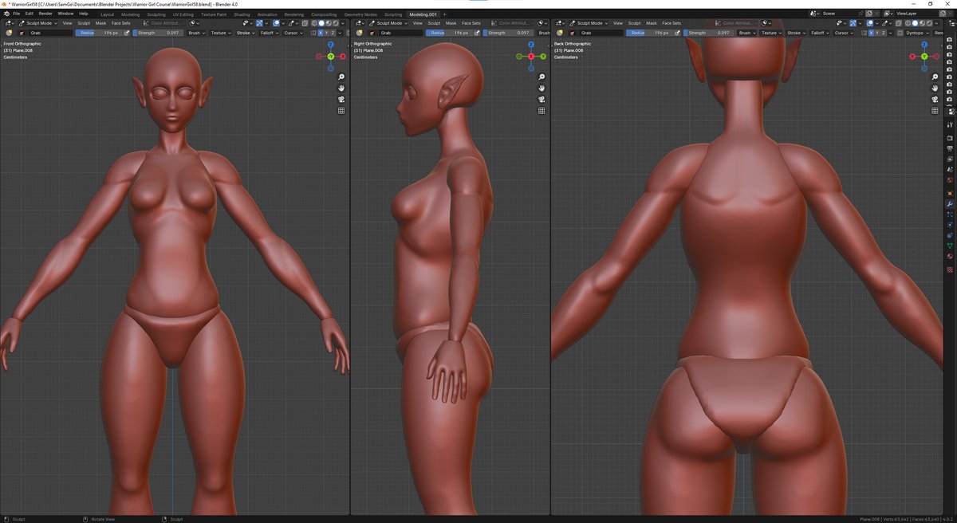Image resolution: width=957 pixels, height=523 pixels.
Task: Select rendered shading in Front view
Action: [x=336, y=23]
